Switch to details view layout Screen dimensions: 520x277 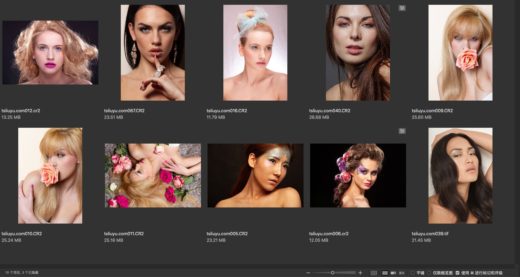pos(394,273)
